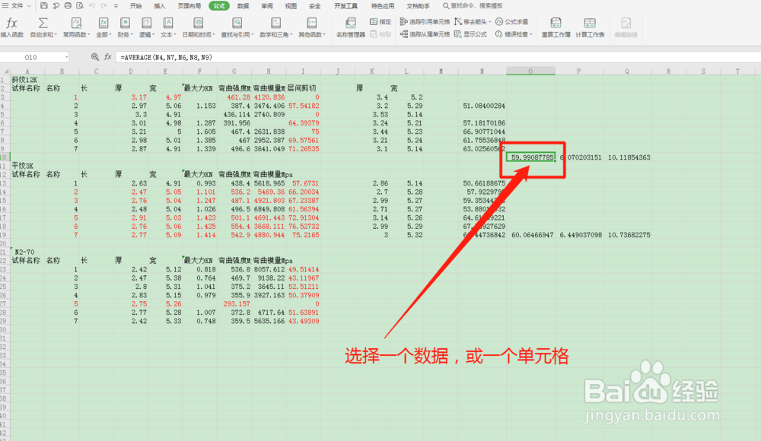Screen dimensions: 761x441
Task: Click Recalculate Workbook (重算工作簿)
Action: point(555,27)
